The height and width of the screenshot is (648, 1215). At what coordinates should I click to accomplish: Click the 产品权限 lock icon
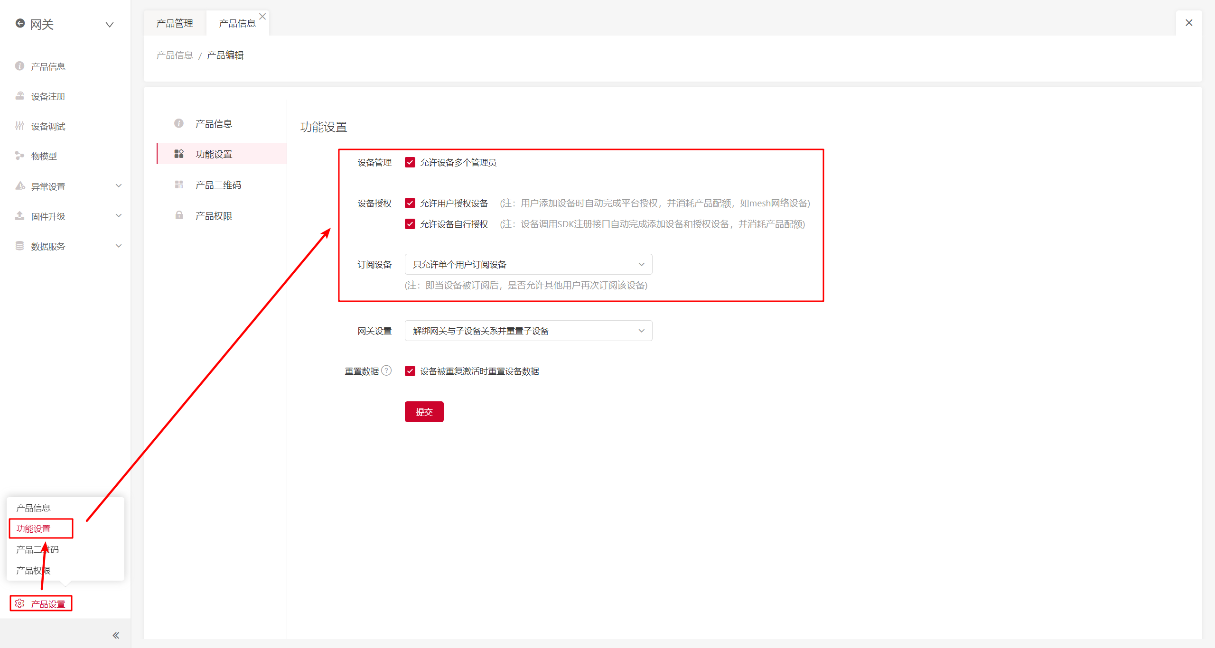(x=179, y=215)
